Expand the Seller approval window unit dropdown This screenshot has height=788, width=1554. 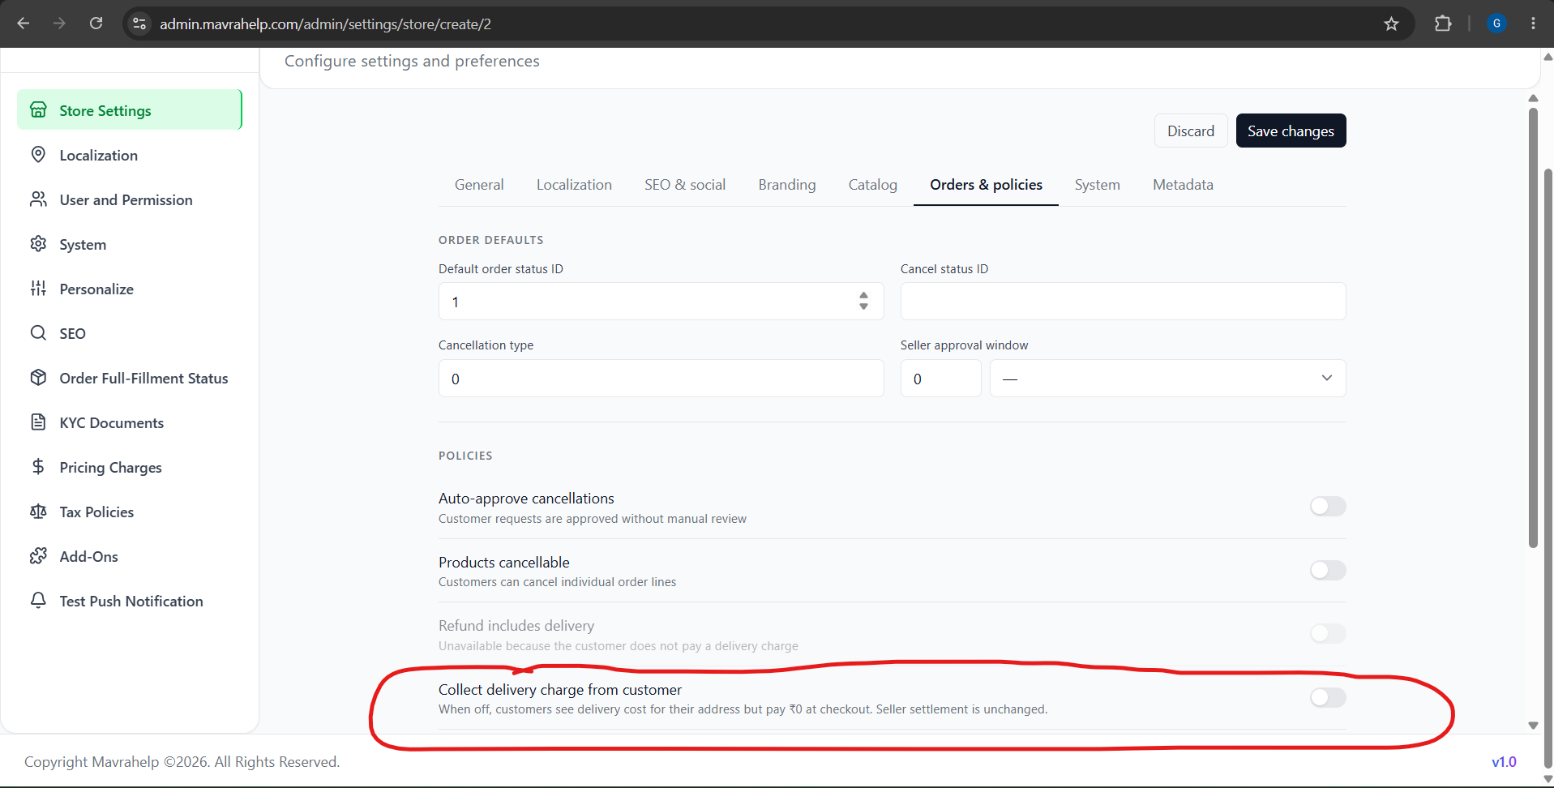pyautogui.click(x=1167, y=379)
